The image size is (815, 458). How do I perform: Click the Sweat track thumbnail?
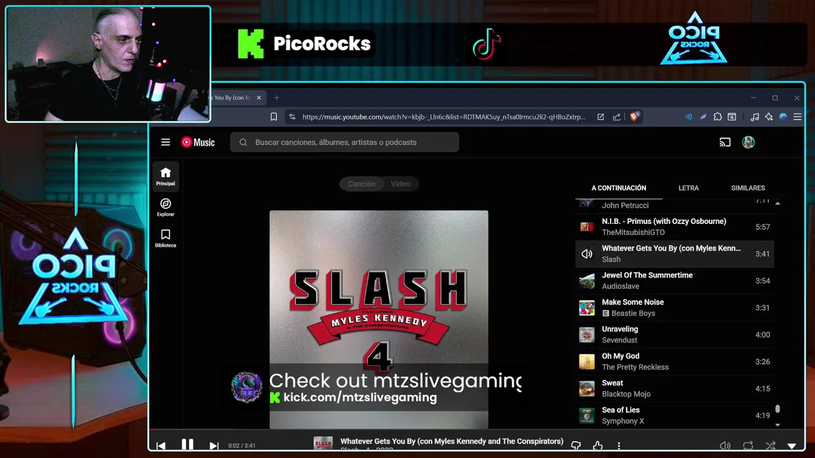[586, 389]
